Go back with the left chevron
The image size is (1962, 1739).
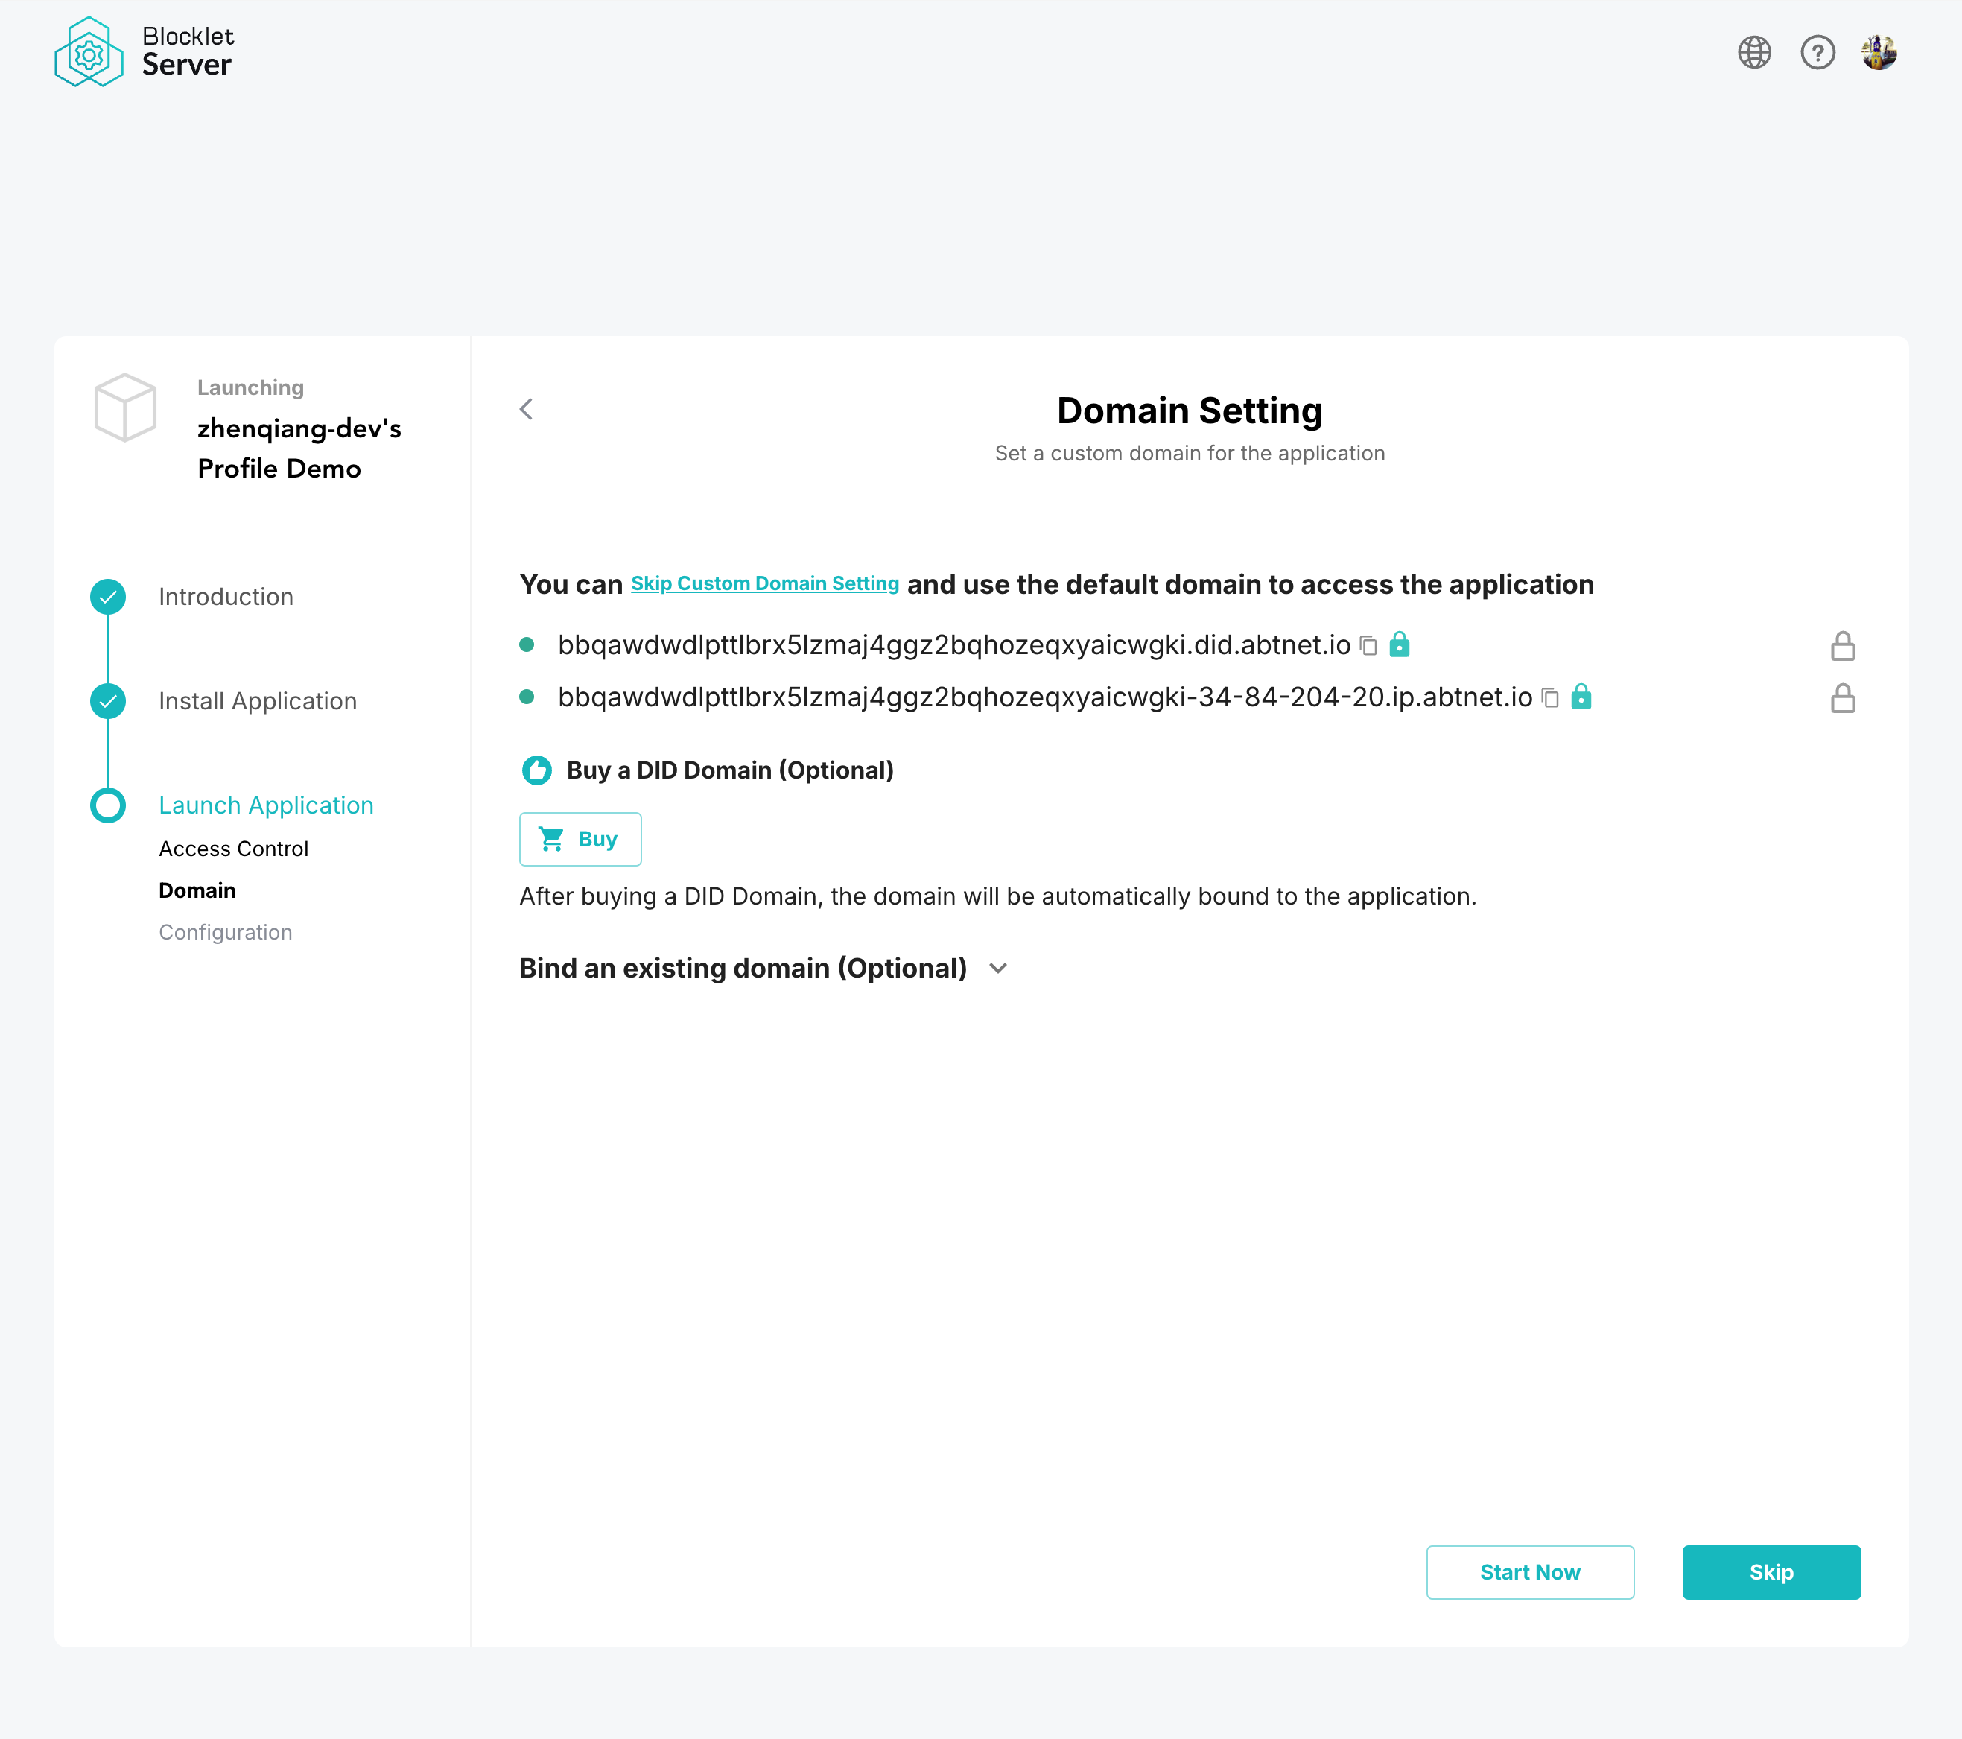point(526,409)
